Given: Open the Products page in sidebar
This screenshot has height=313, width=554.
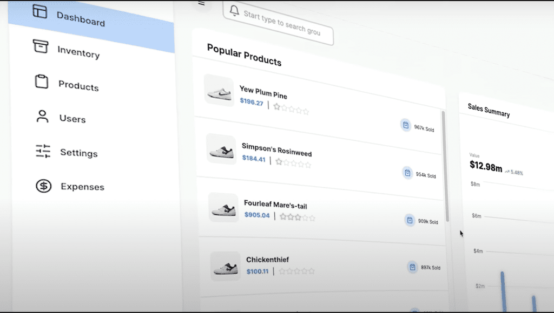Looking at the screenshot, I should pyautogui.click(x=78, y=86).
